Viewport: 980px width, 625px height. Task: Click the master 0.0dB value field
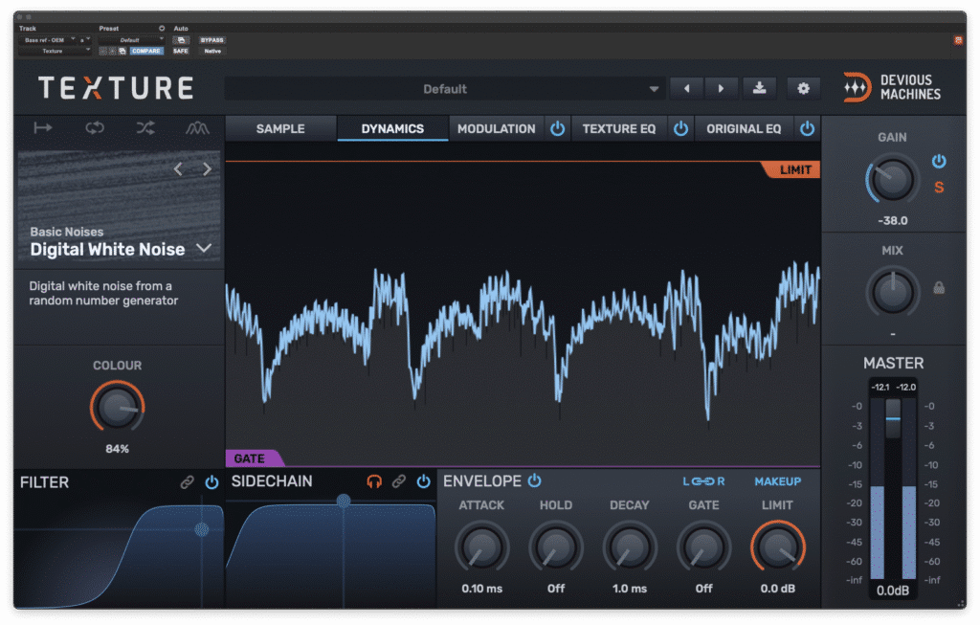pyautogui.click(x=893, y=590)
